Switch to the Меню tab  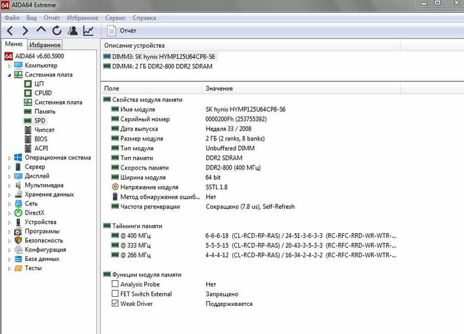(x=14, y=44)
